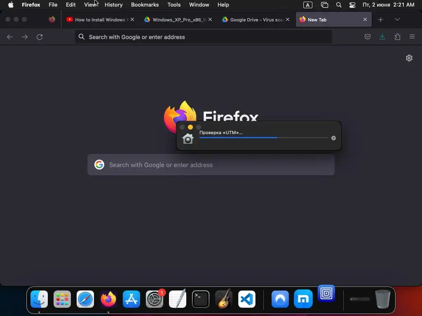Open the Firefox hamburger menu
Image resolution: width=422 pixels, height=316 pixels.
(x=412, y=37)
